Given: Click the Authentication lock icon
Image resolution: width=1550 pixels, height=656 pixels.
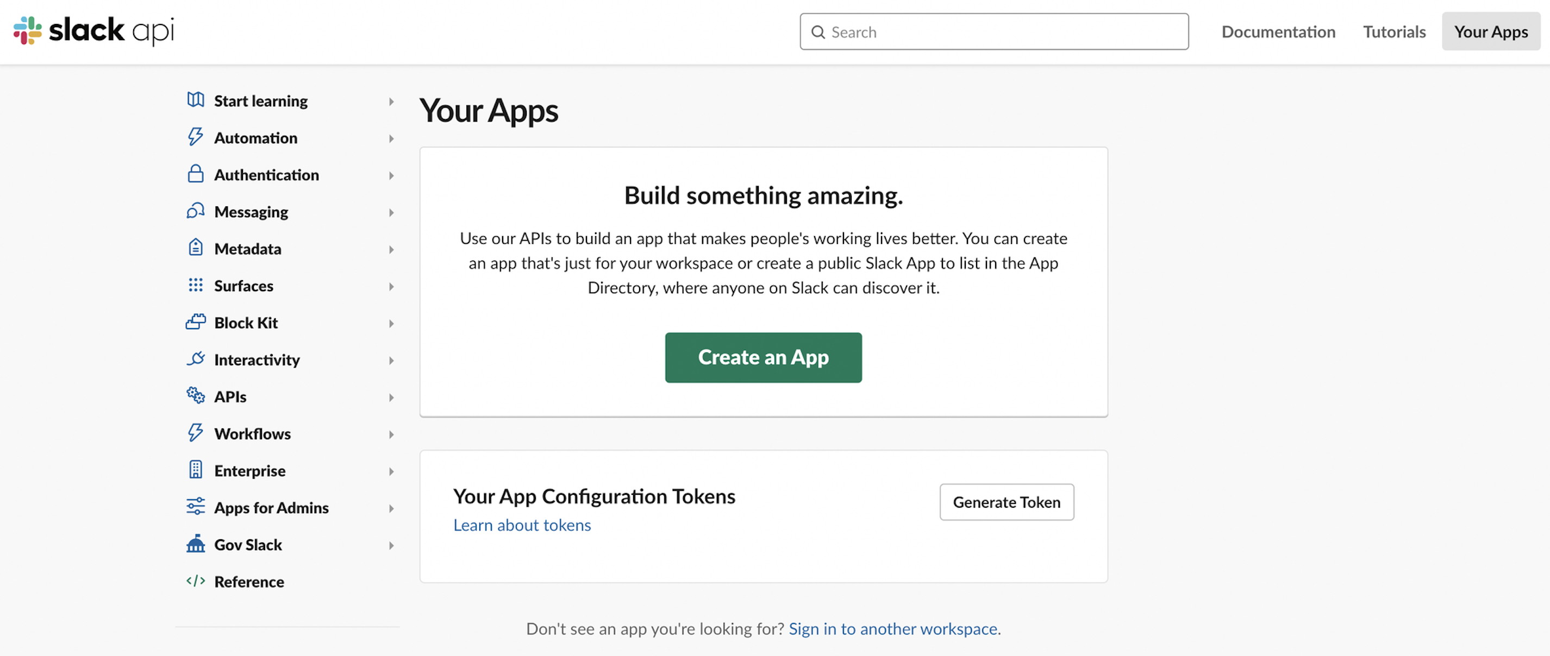Looking at the screenshot, I should pos(196,174).
